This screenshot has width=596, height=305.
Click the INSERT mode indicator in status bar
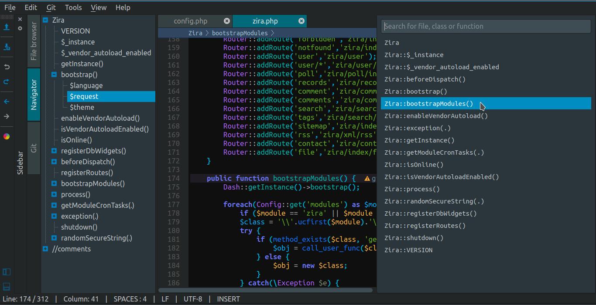228,299
